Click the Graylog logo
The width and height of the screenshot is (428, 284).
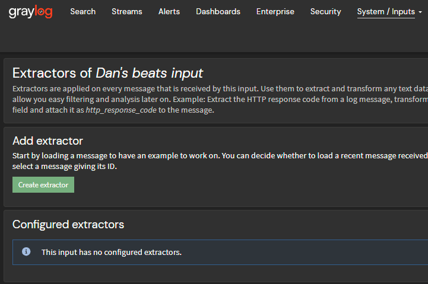click(30, 12)
